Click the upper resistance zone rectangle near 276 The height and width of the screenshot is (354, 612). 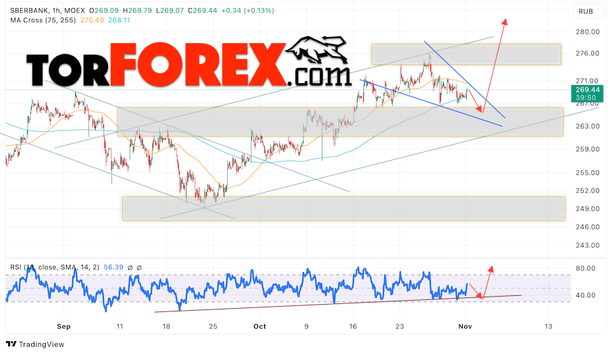466,54
